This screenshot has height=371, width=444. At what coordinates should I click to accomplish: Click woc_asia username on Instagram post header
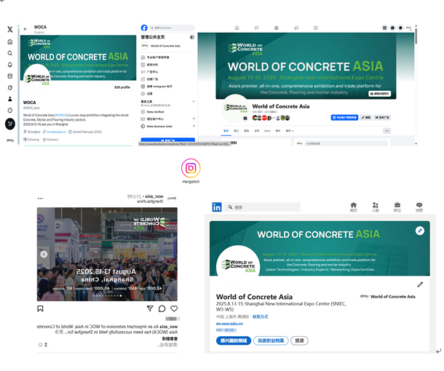[x=154, y=196]
